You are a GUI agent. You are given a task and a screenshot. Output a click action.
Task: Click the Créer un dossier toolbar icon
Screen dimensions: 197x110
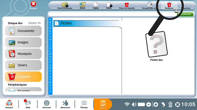(65, 6)
